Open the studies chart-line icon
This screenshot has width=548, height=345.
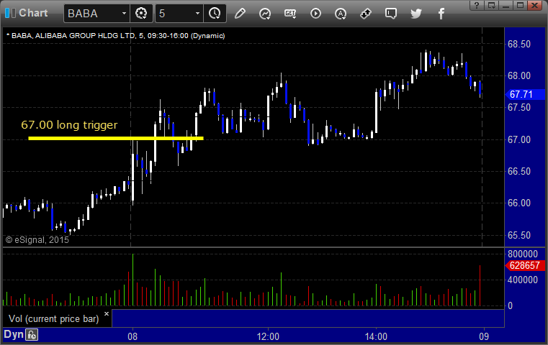(x=265, y=14)
